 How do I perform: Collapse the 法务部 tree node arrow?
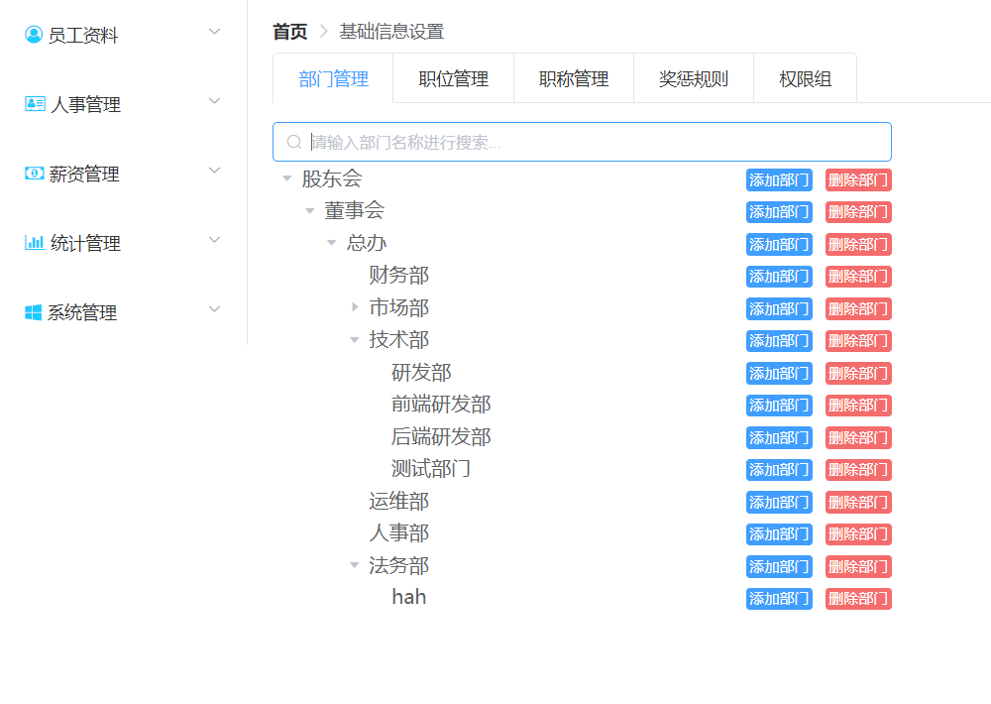pyautogui.click(x=355, y=565)
